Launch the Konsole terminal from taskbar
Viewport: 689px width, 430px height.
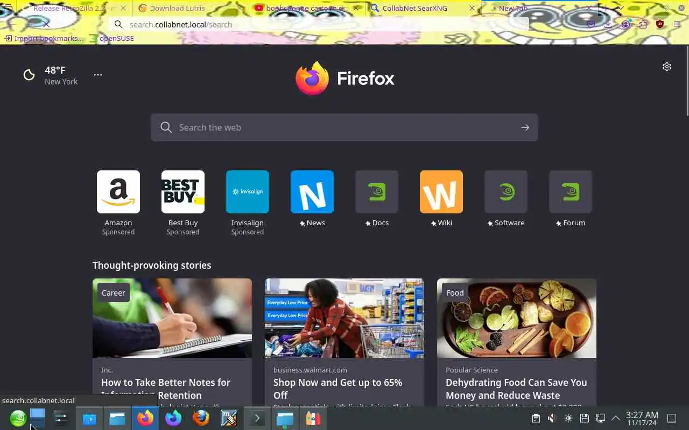257,418
